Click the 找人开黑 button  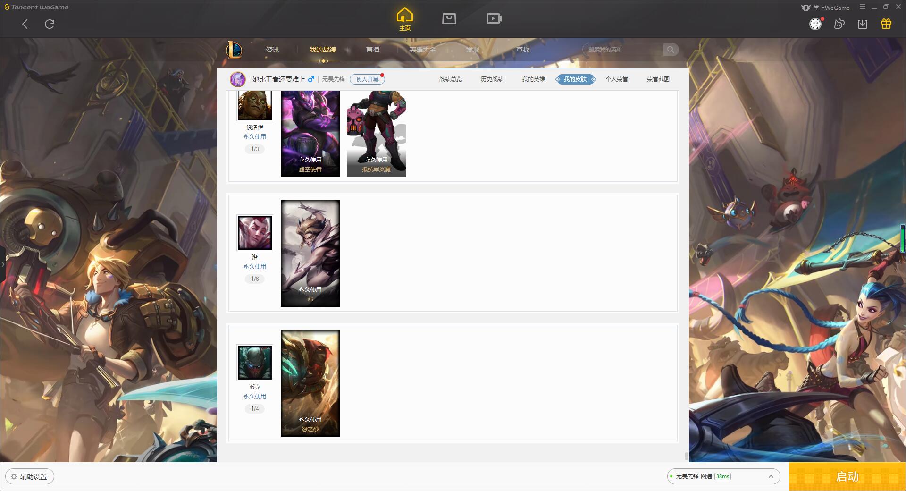pos(367,79)
